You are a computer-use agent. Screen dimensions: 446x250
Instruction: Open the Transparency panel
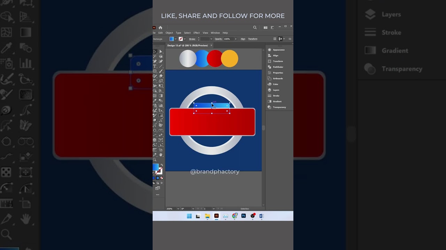(277, 107)
